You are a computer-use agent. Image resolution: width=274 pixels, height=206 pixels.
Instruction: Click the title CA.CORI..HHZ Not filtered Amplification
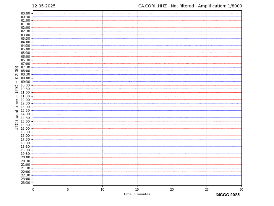point(190,6)
